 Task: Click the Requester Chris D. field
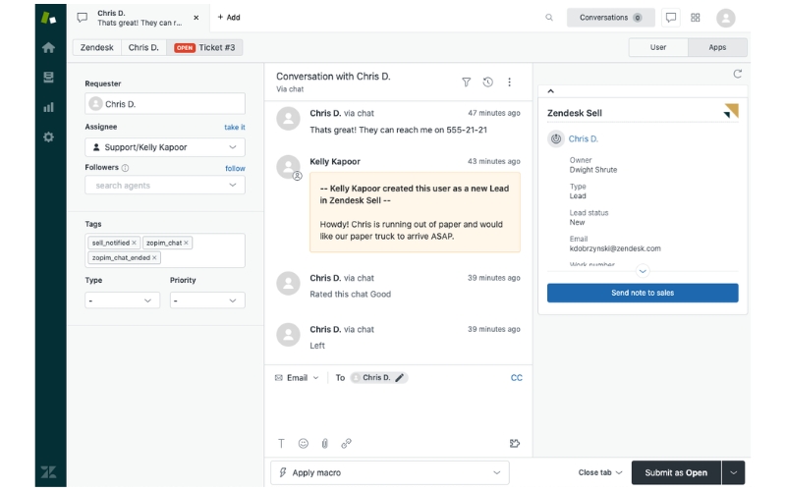point(165,104)
